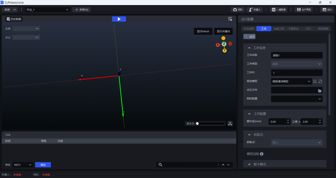
Task: Open the robot arm panel button
Action: tap(255, 10)
